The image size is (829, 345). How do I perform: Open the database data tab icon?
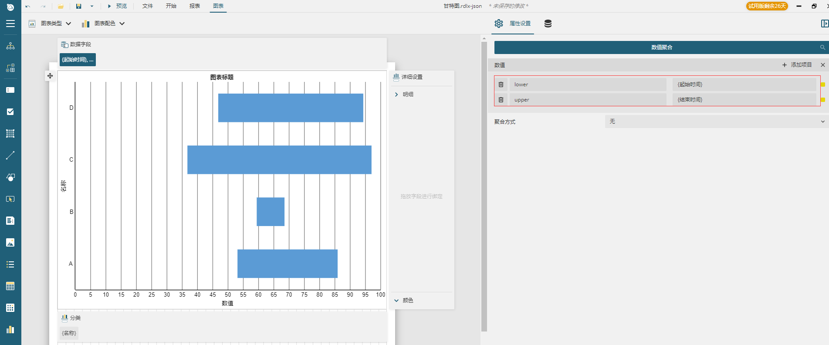pos(548,24)
